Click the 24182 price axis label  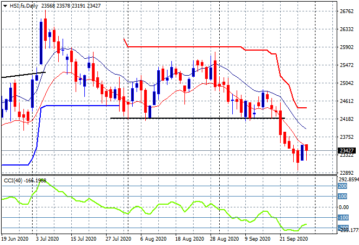[x=346, y=119]
